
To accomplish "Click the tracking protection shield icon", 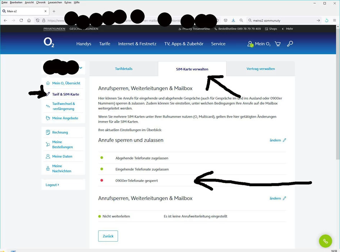I will (38, 20).
